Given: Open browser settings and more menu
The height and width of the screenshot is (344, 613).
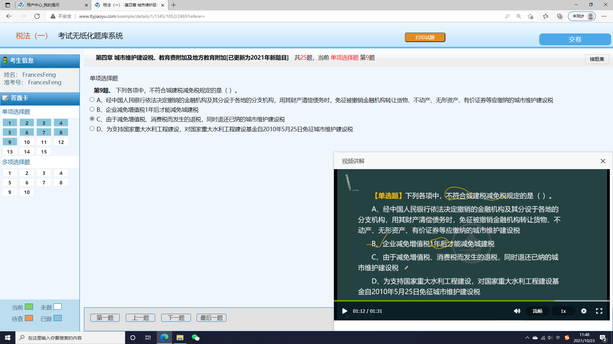Looking at the screenshot, I should [604, 16].
